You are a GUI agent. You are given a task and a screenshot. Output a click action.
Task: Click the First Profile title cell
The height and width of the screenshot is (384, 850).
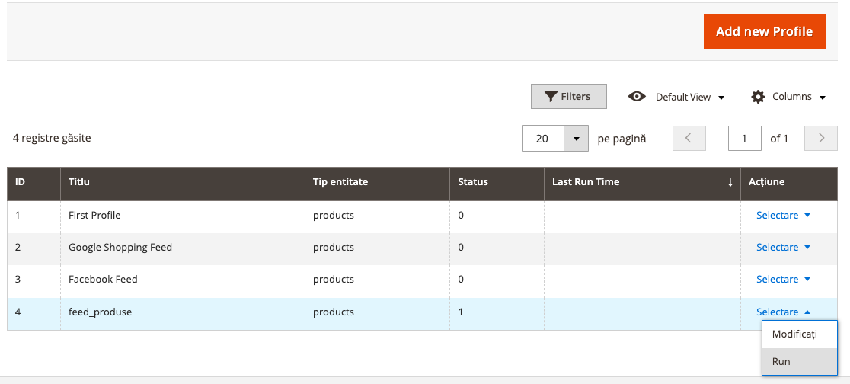pos(183,216)
